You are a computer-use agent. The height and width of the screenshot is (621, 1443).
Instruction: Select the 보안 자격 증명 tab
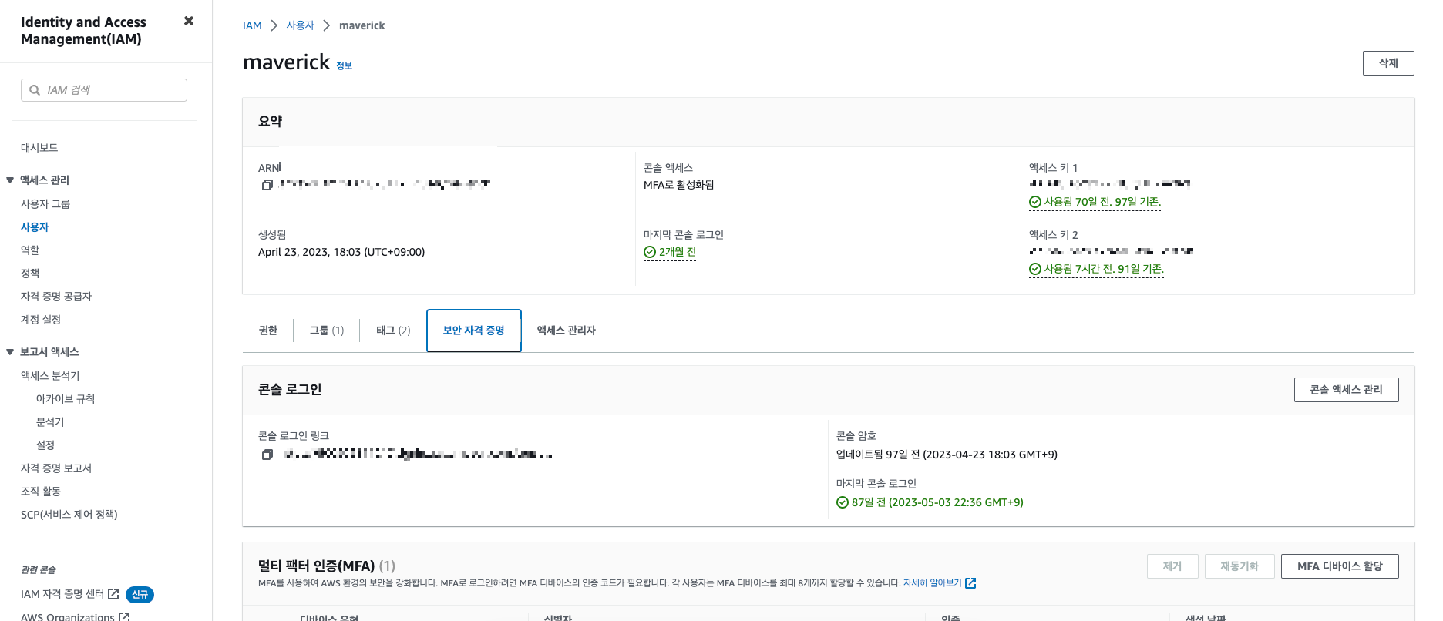tap(474, 331)
